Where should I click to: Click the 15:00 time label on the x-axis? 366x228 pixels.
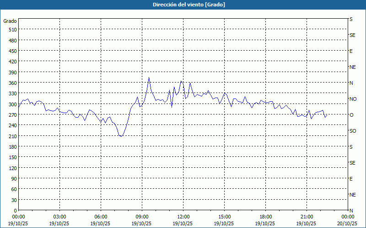point(224,217)
